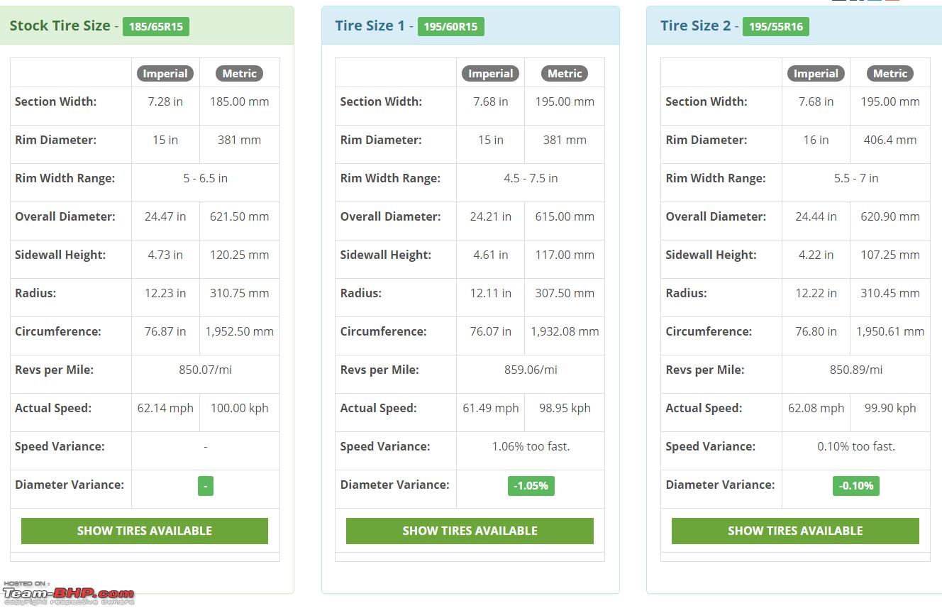Click the 62.14 mph actual speed value
Image resolution: width=942 pixels, height=608 pixels.
165,408
